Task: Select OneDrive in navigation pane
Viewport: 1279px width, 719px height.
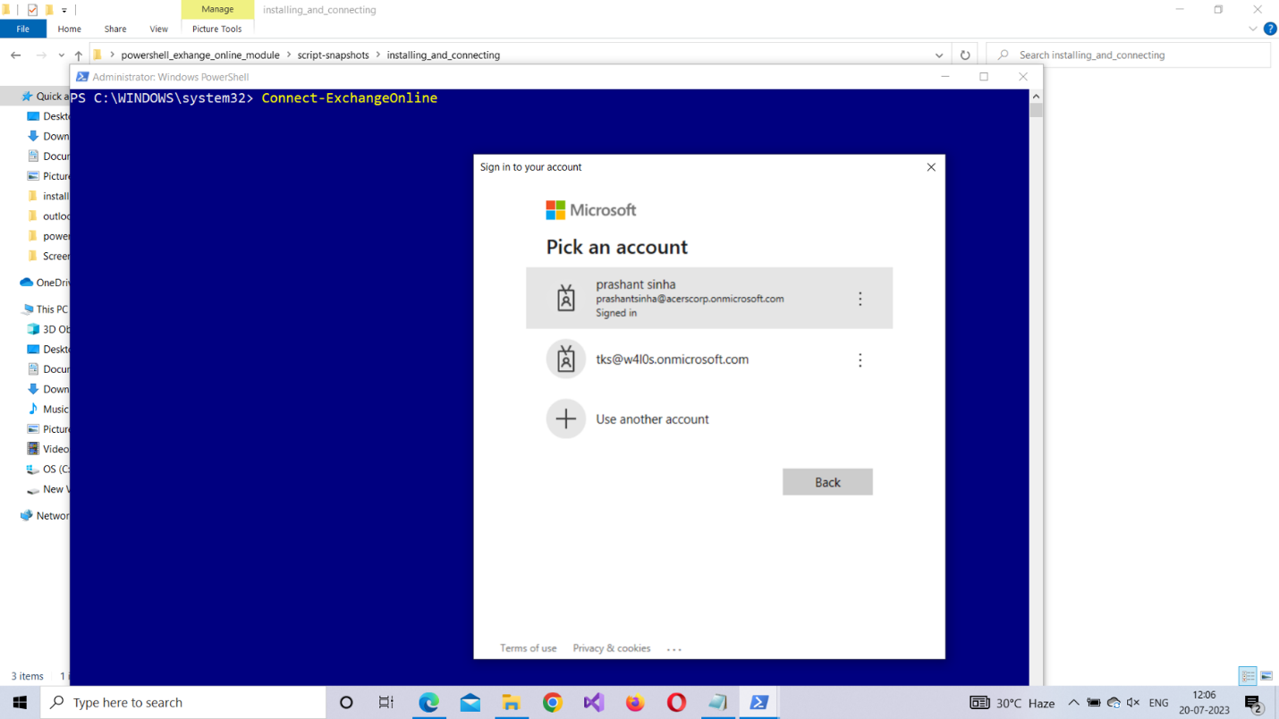Action: tap(46, 283)
